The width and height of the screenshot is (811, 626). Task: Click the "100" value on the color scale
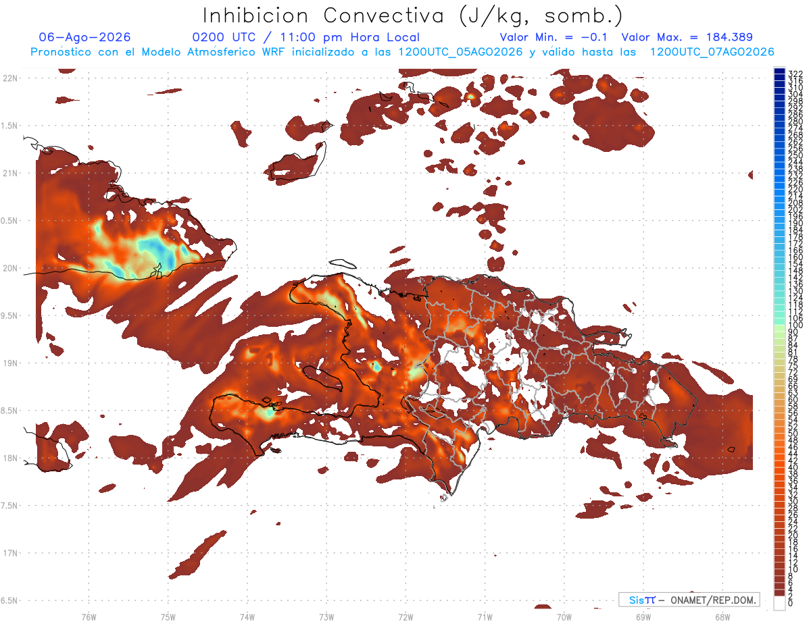pos(795,325)
